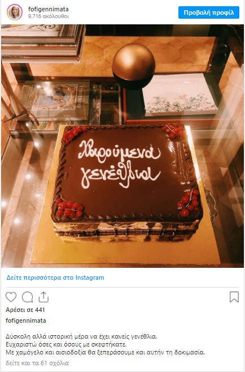View who liked via Αρέσει σε 441
This screenshot has height=372, width=245.
[25, 310]
